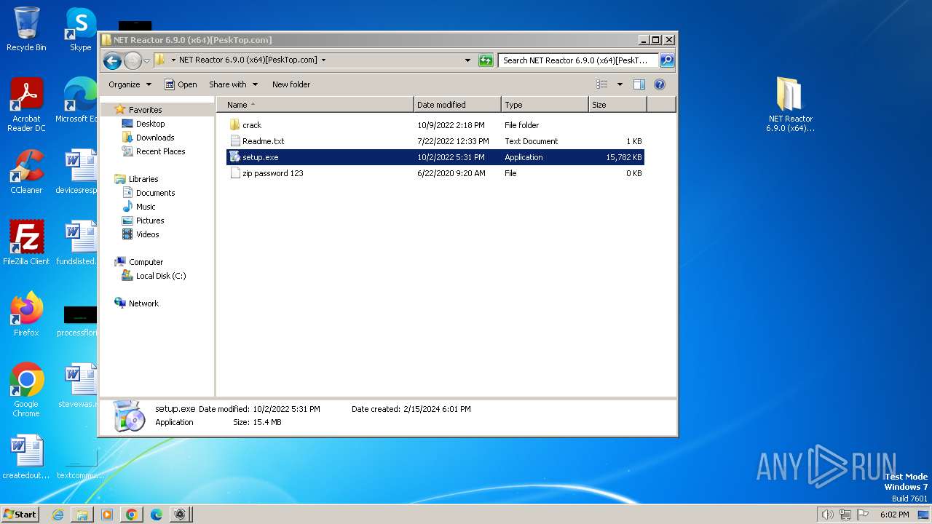Click the 6:02 PM taskbar clock

(894, 515)
